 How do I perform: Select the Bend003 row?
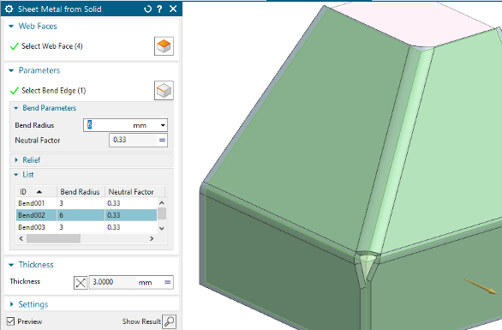[x=87, y=227]
